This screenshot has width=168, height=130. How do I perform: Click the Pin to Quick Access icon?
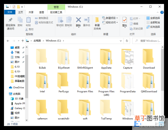[10, 20]
